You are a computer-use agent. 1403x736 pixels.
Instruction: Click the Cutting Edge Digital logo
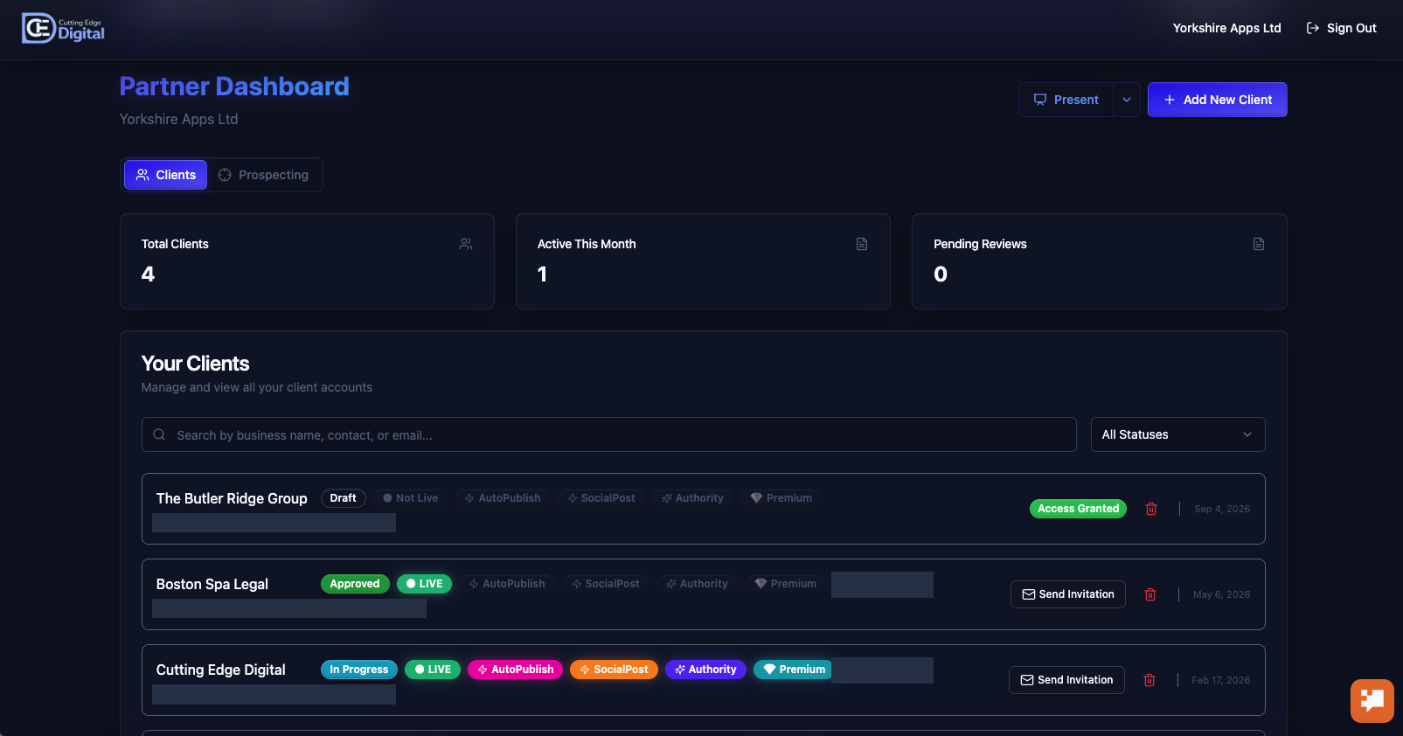tap(63, 28)
